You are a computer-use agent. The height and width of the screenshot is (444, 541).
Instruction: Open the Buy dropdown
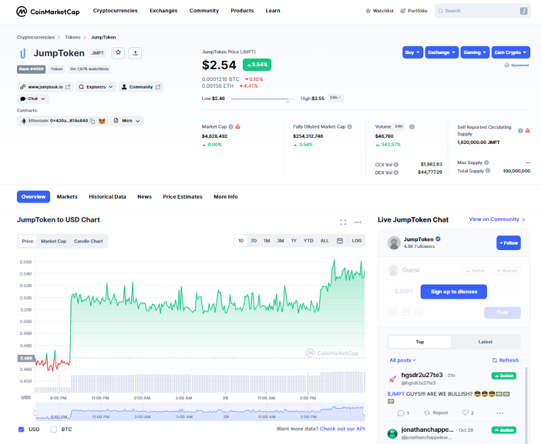(413, 53)
